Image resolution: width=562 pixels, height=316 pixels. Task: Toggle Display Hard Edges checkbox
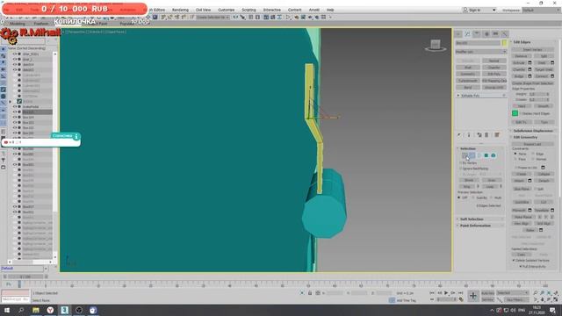521,113
